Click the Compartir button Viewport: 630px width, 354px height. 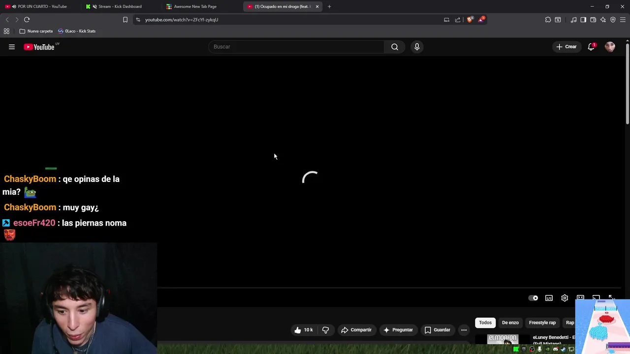[356, 330]
